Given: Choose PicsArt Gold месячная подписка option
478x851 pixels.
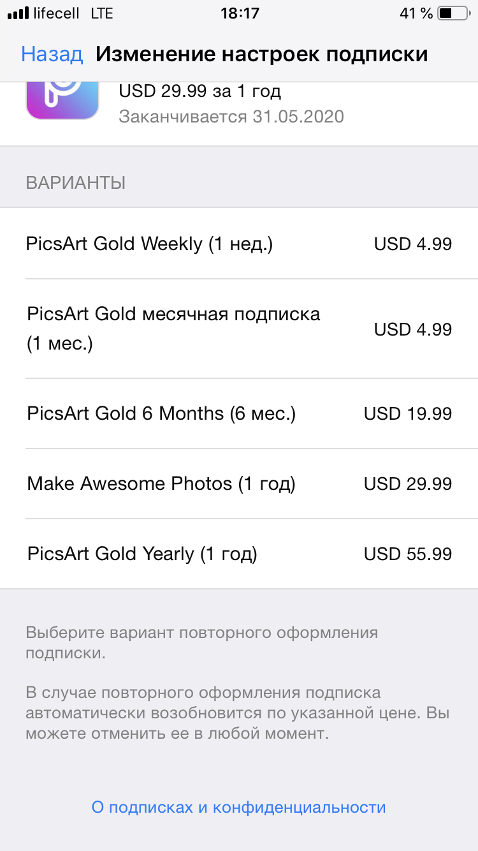Looking at the screenshot, I should click(239, 329).
